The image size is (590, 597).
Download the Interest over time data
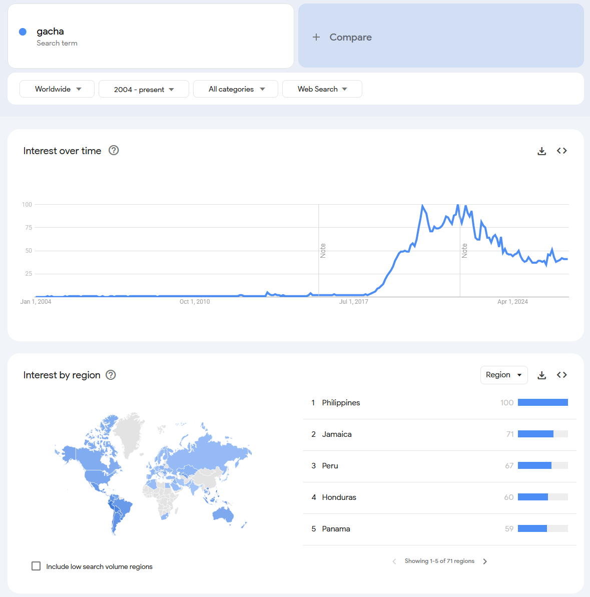[541, 151]
